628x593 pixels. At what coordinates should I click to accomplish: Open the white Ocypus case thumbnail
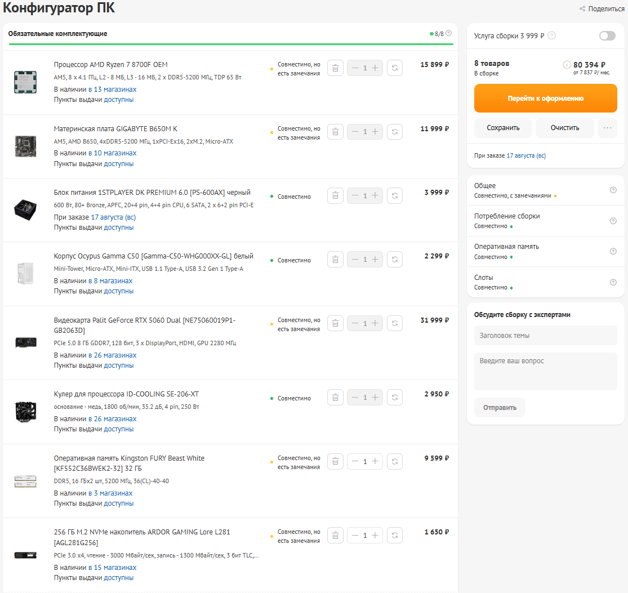25,274
